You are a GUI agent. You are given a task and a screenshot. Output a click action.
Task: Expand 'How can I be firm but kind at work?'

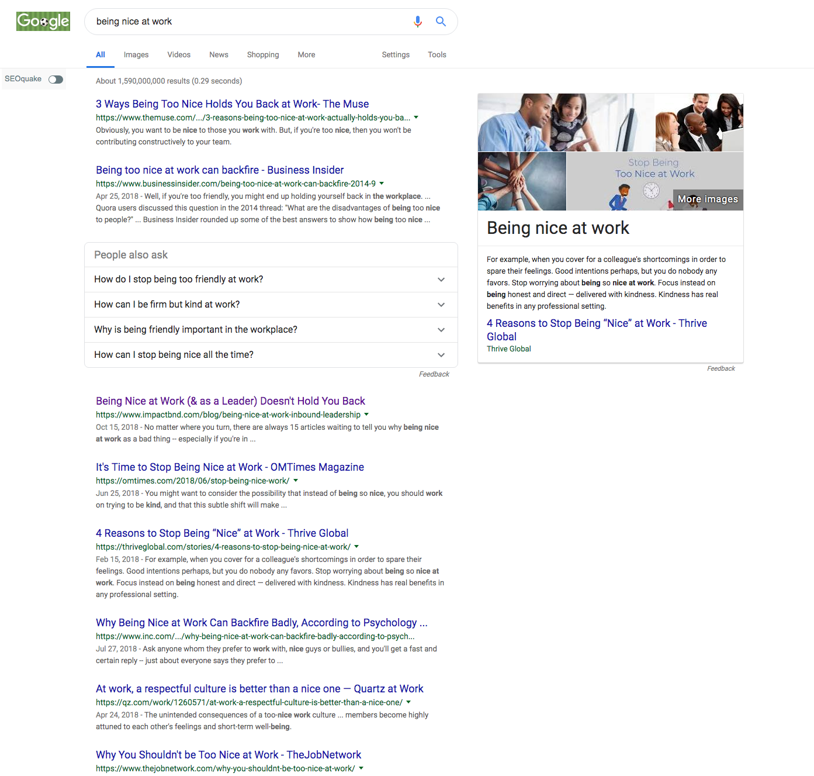pos(271,305)
